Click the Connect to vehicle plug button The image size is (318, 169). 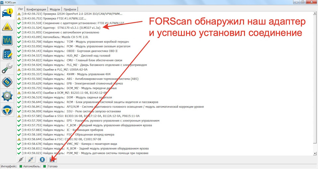[21, 160]
